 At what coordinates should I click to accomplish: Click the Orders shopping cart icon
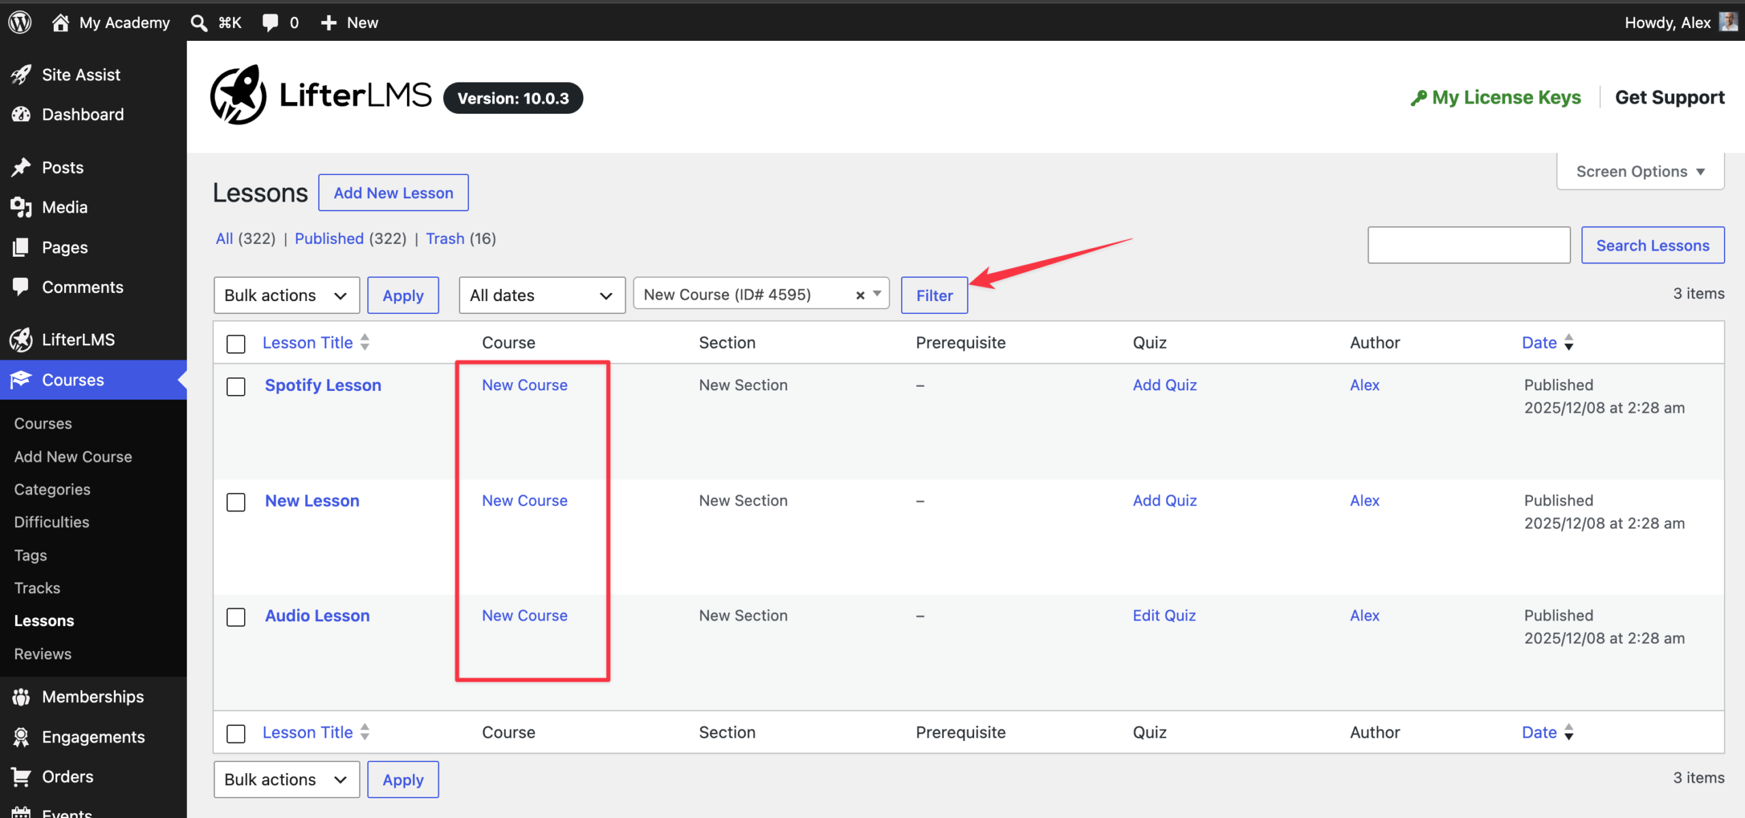click(21, 776)
